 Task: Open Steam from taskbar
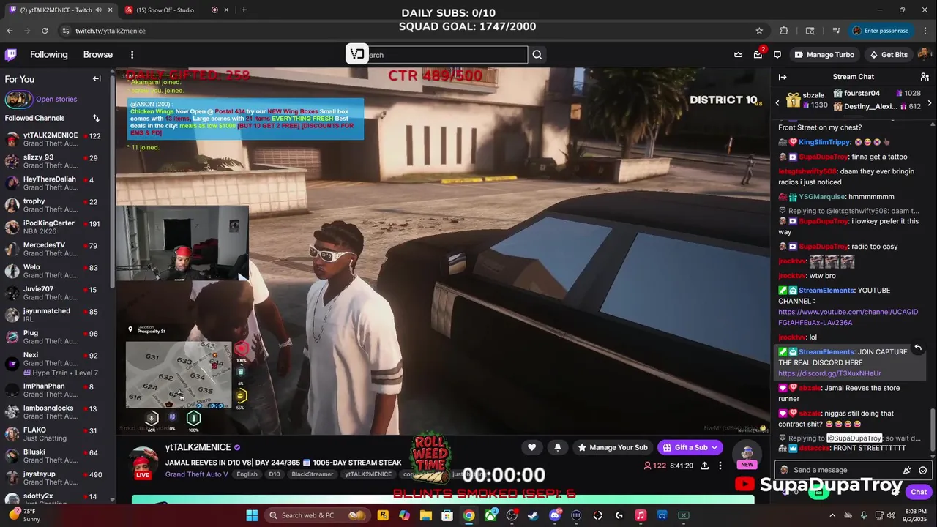[x=533, y=515]
